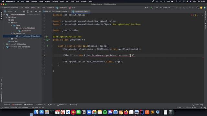Click the shield icon at the toolbar's right end
The height and width of the screenshot is (116, 207).
click(205, 8)
